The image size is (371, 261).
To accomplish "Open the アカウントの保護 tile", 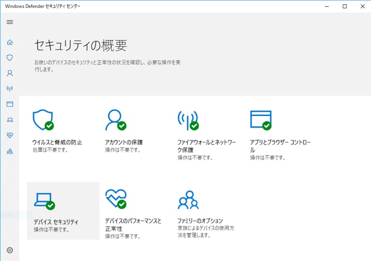I will click(123, 131).
